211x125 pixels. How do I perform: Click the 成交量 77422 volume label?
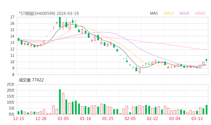pos(31,80)
